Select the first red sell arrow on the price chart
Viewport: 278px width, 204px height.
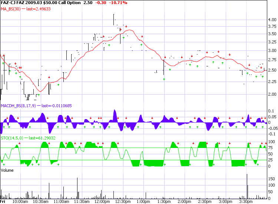(4, 56)
